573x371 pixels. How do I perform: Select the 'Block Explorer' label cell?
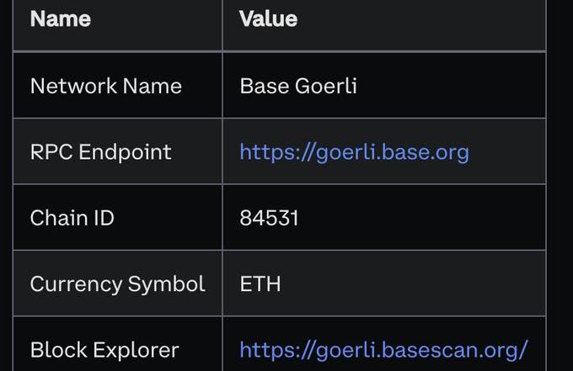coord(104,349)
